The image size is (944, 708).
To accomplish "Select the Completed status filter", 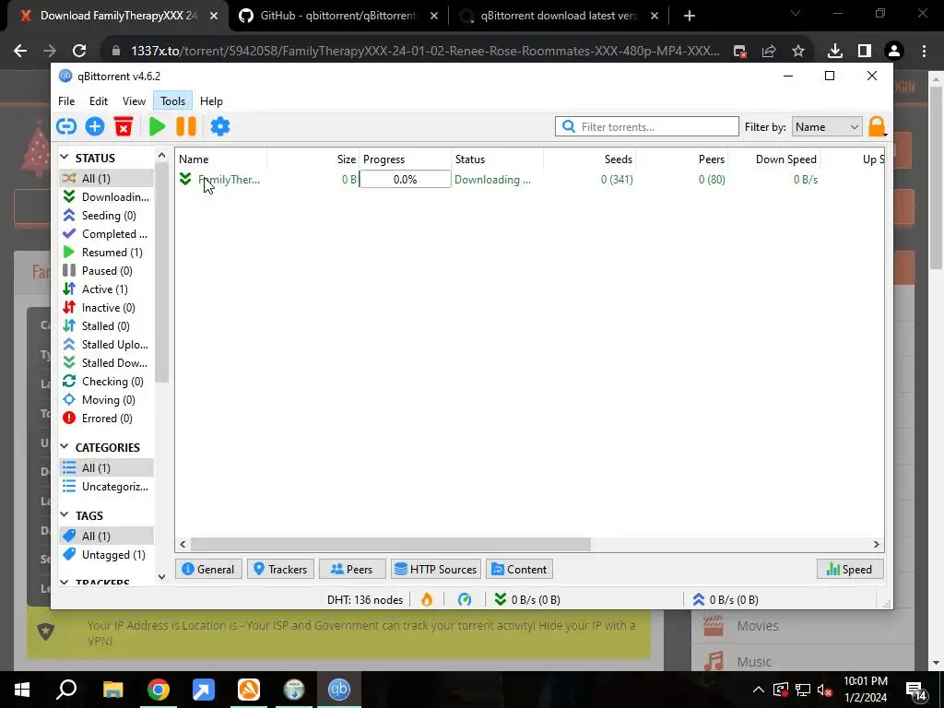I will 107,233.
